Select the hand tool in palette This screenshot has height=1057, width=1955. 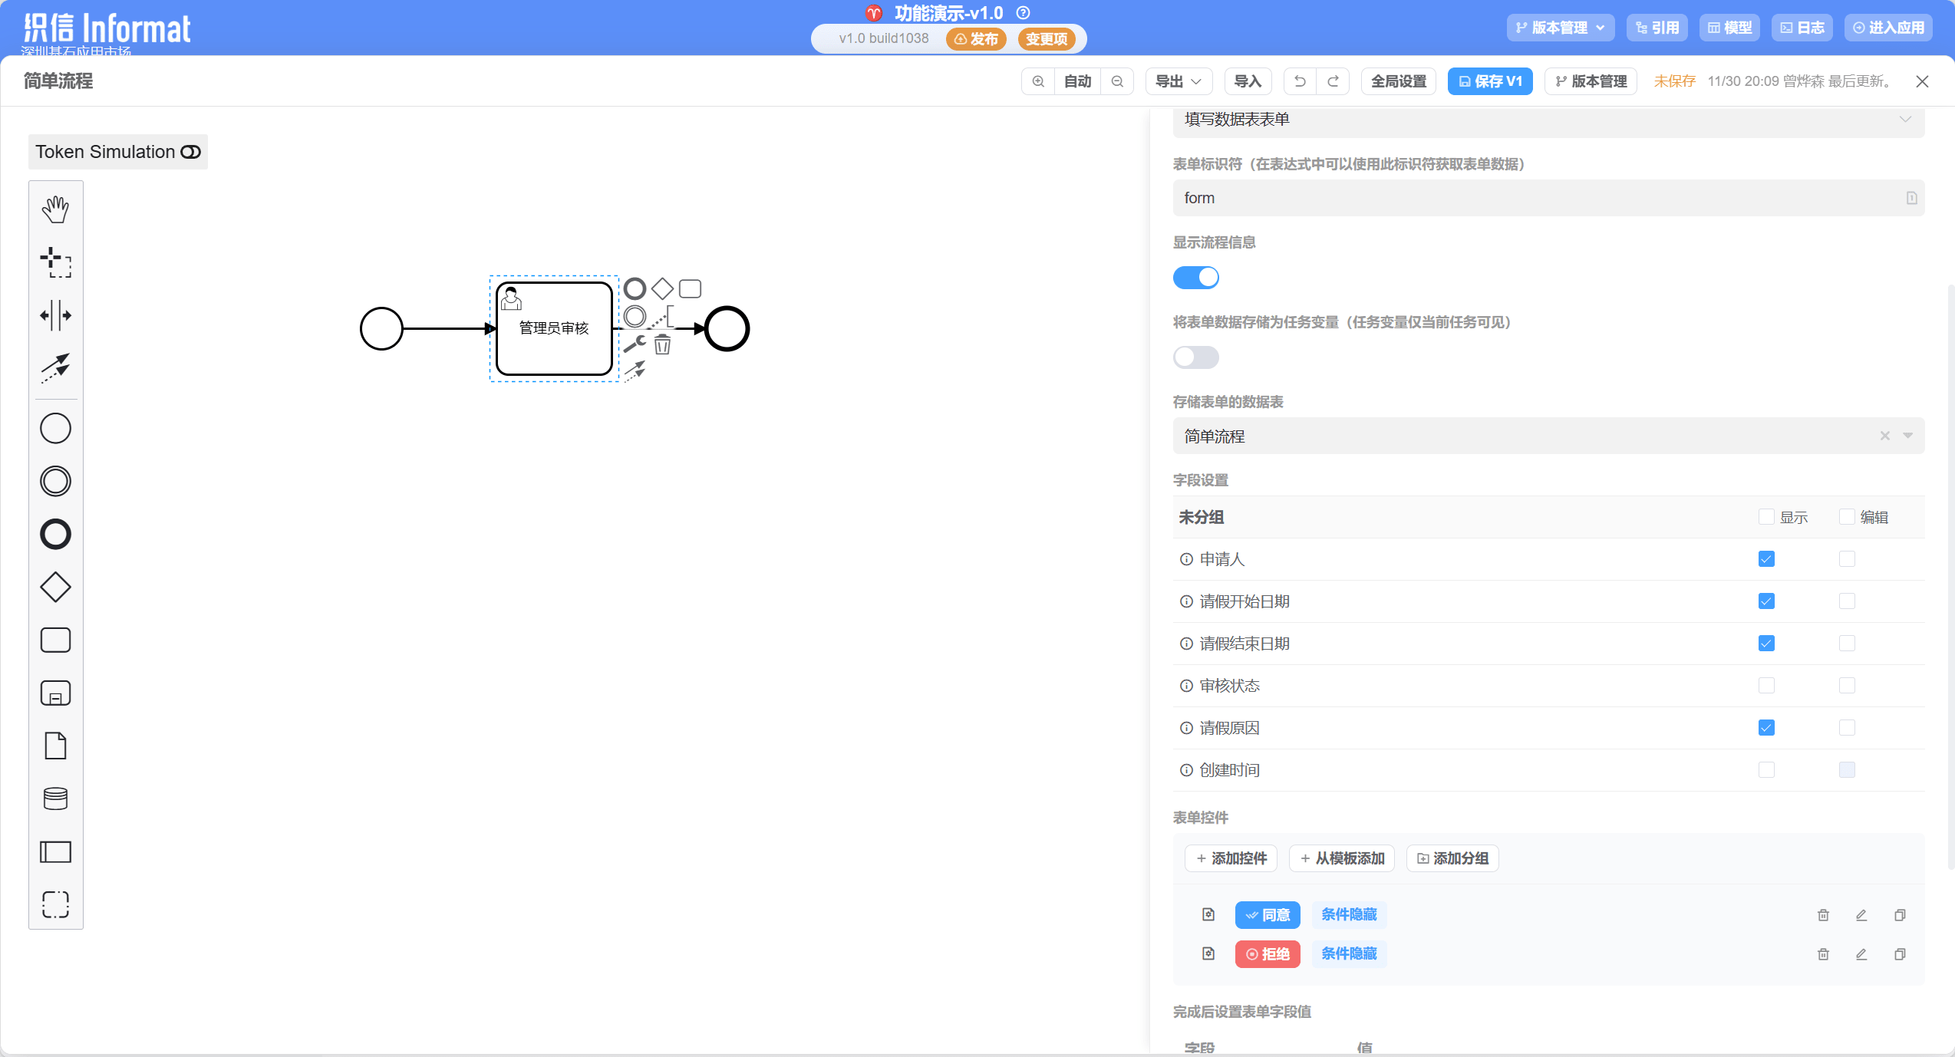[55, 209]
